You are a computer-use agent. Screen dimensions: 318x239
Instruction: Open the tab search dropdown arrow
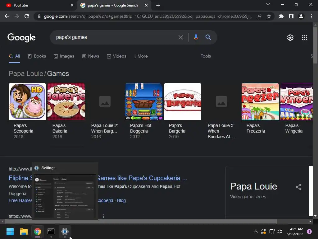pos(268,4)
